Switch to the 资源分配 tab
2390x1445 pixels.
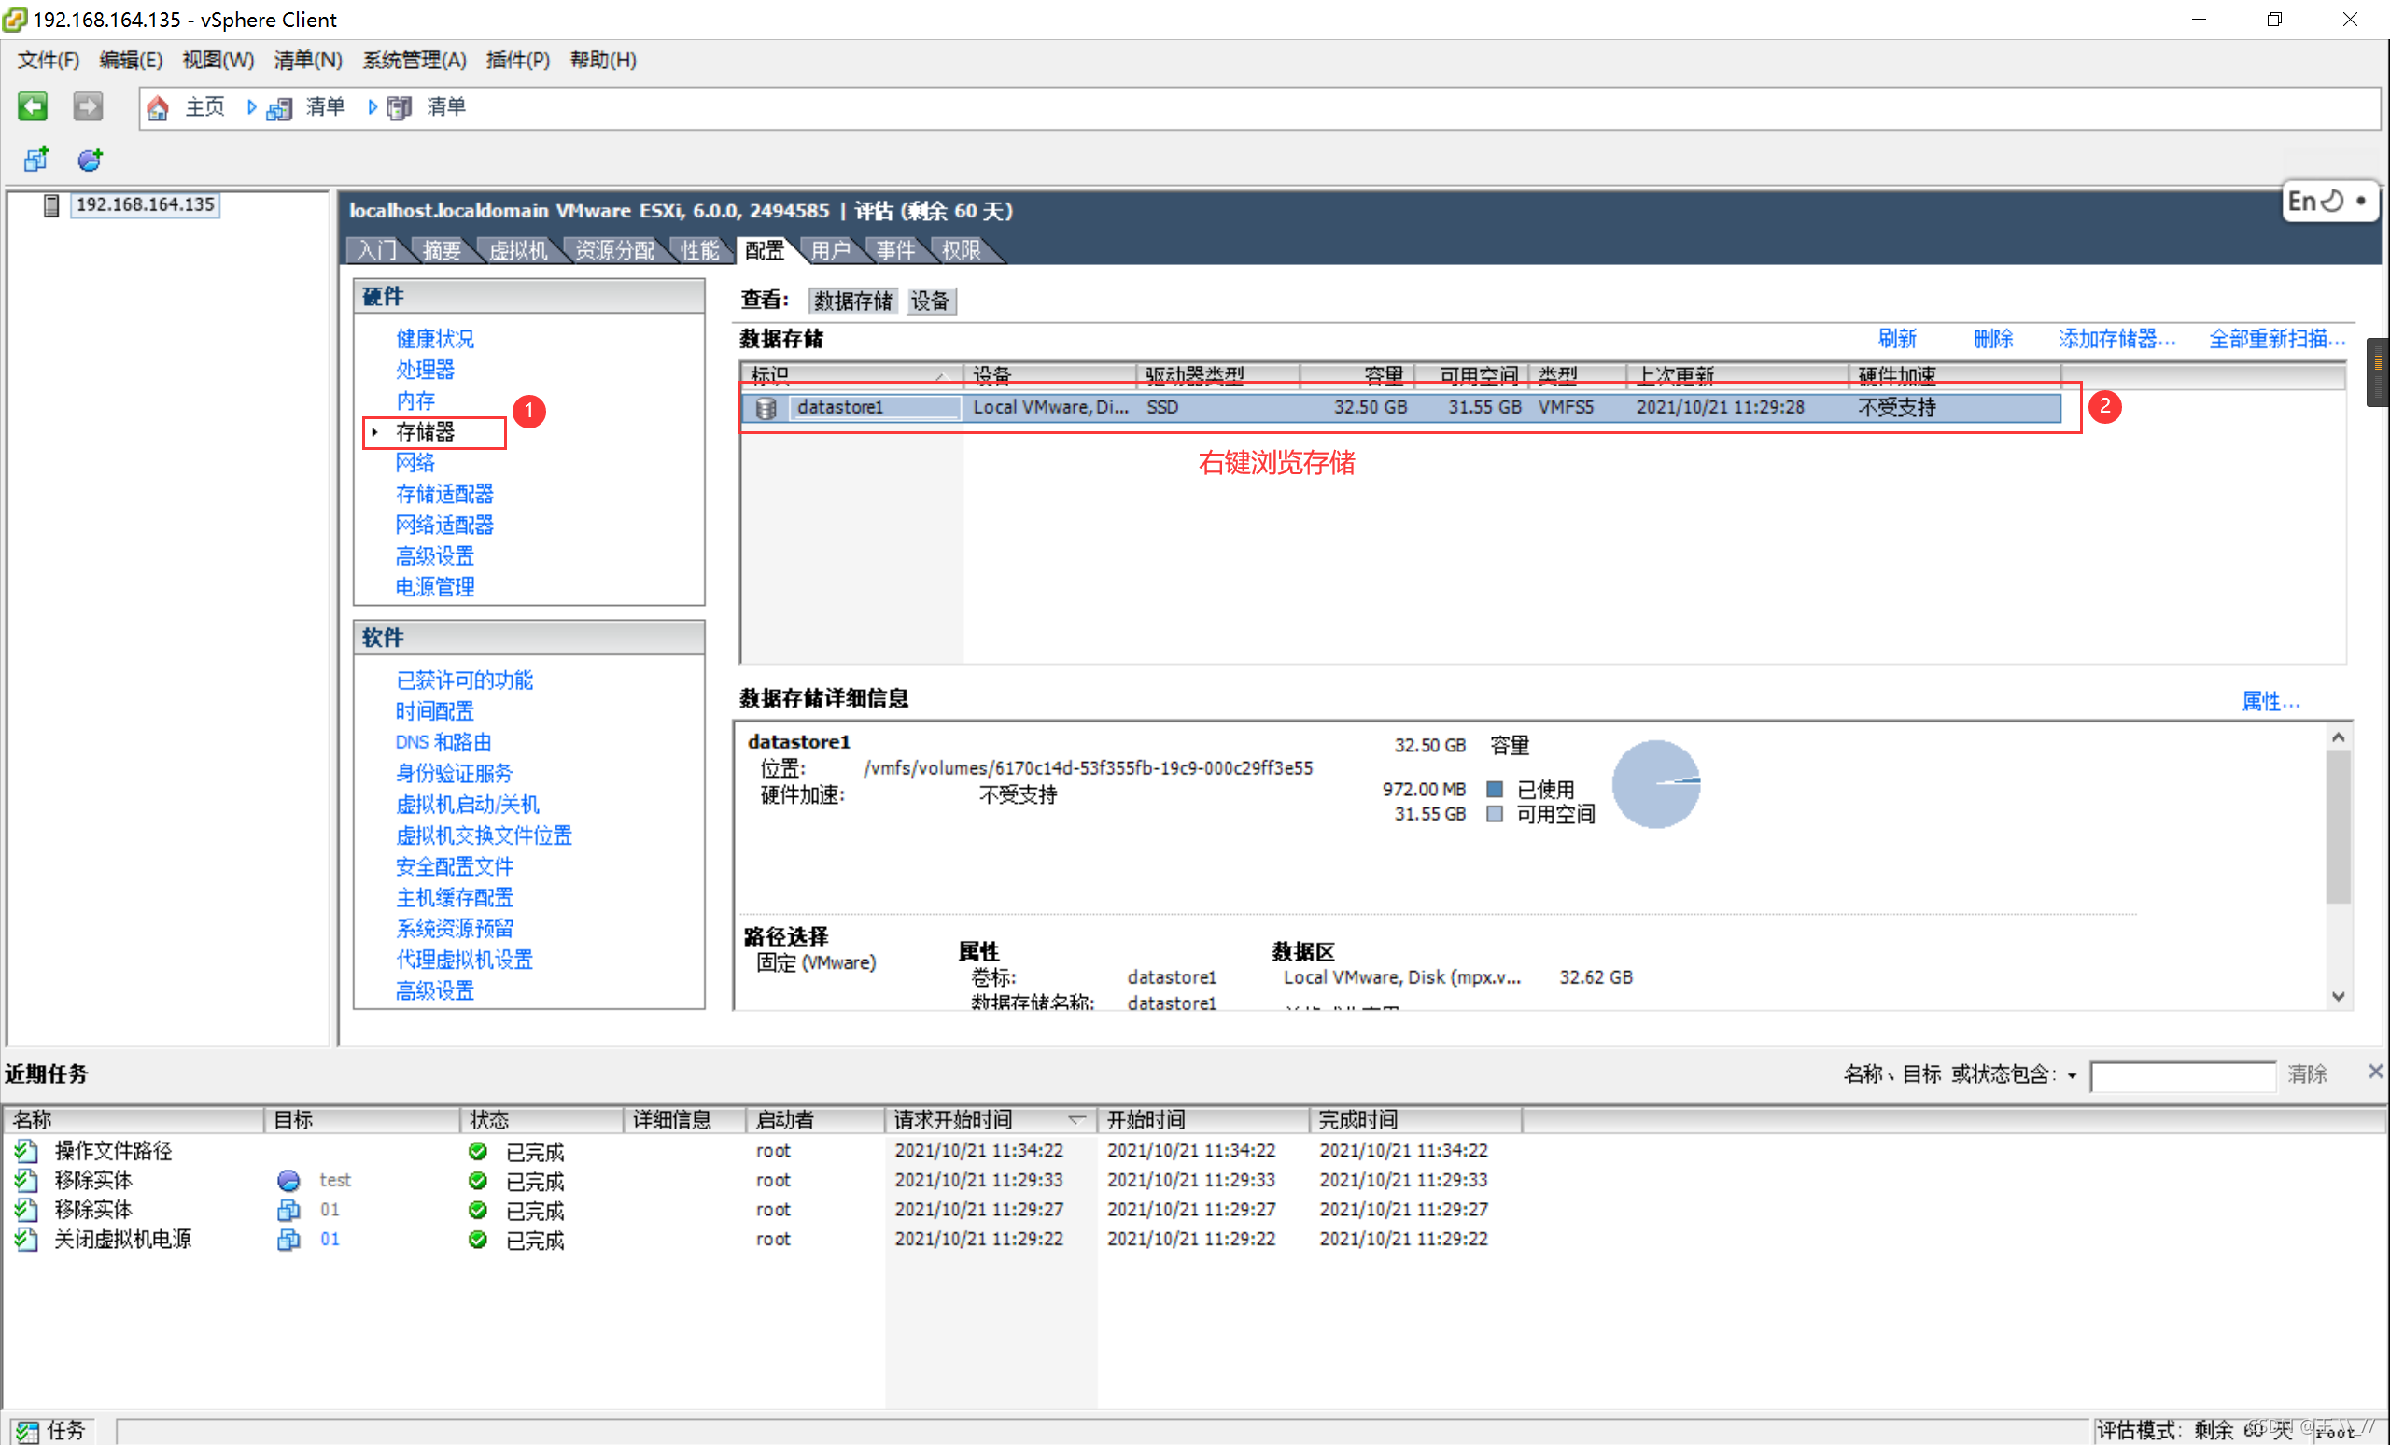pyautogui.click(x=614, y=251)
